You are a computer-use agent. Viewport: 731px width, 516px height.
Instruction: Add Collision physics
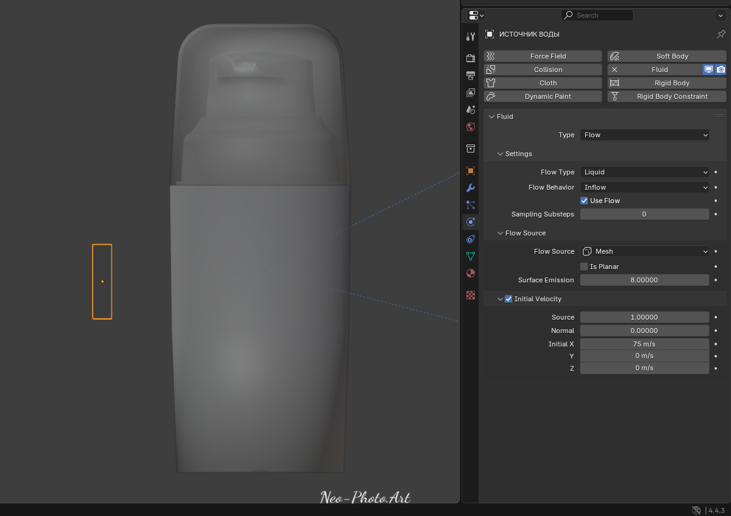coord(543,70)
